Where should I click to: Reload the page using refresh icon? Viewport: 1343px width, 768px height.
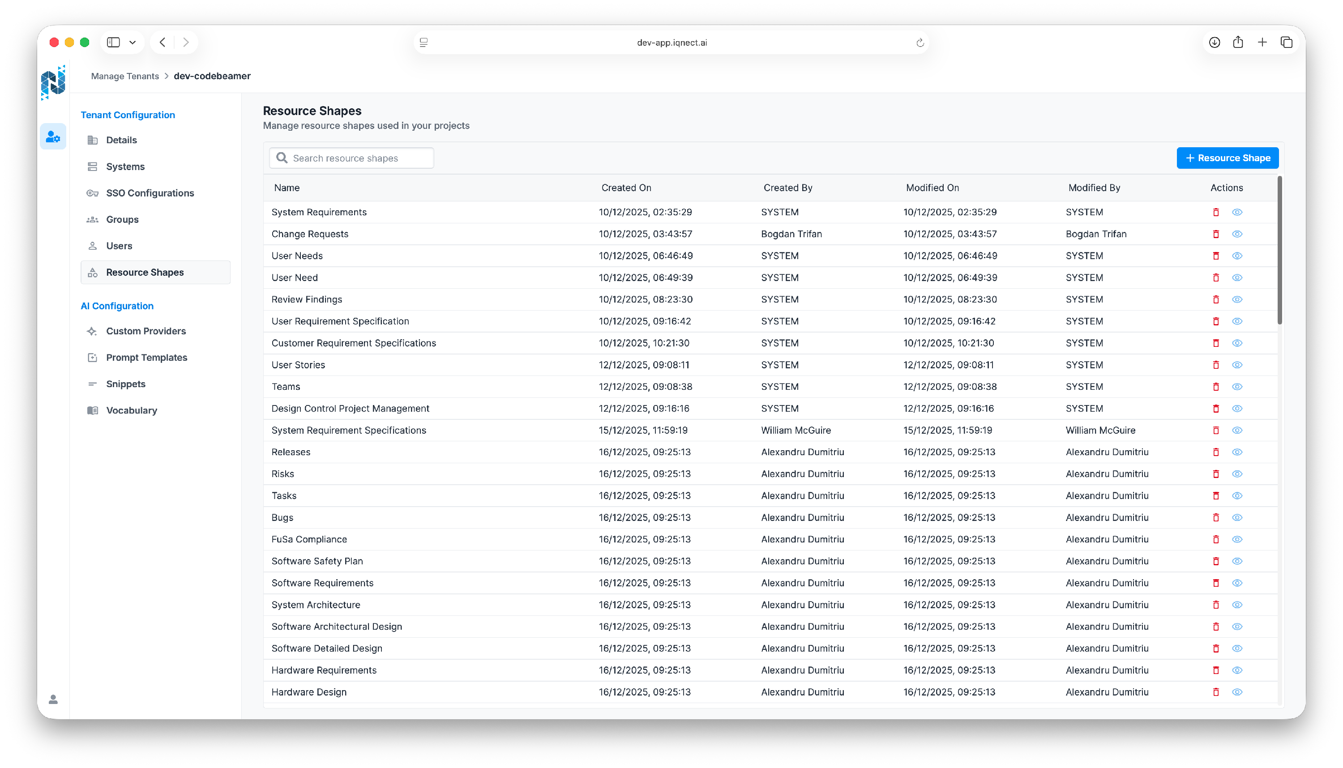point(920,43)
